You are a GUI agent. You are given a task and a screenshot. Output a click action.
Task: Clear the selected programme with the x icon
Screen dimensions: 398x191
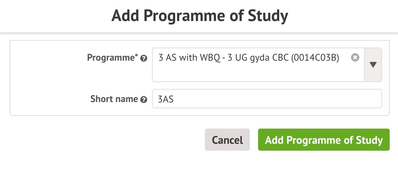355,58
